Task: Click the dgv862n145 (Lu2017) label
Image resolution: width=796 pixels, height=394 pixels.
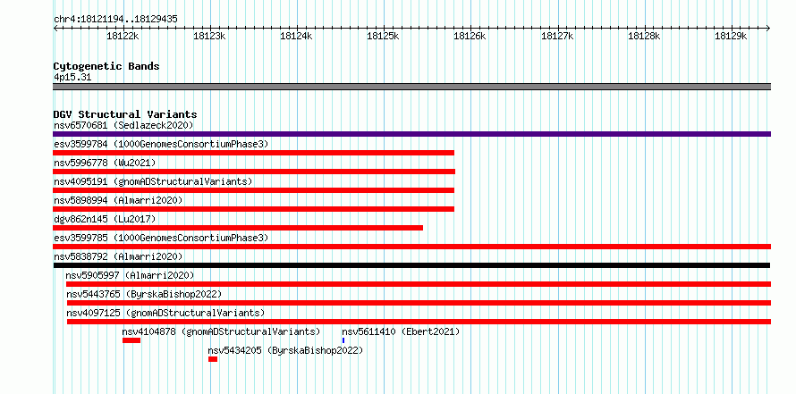Action: (x=105, y=219)
